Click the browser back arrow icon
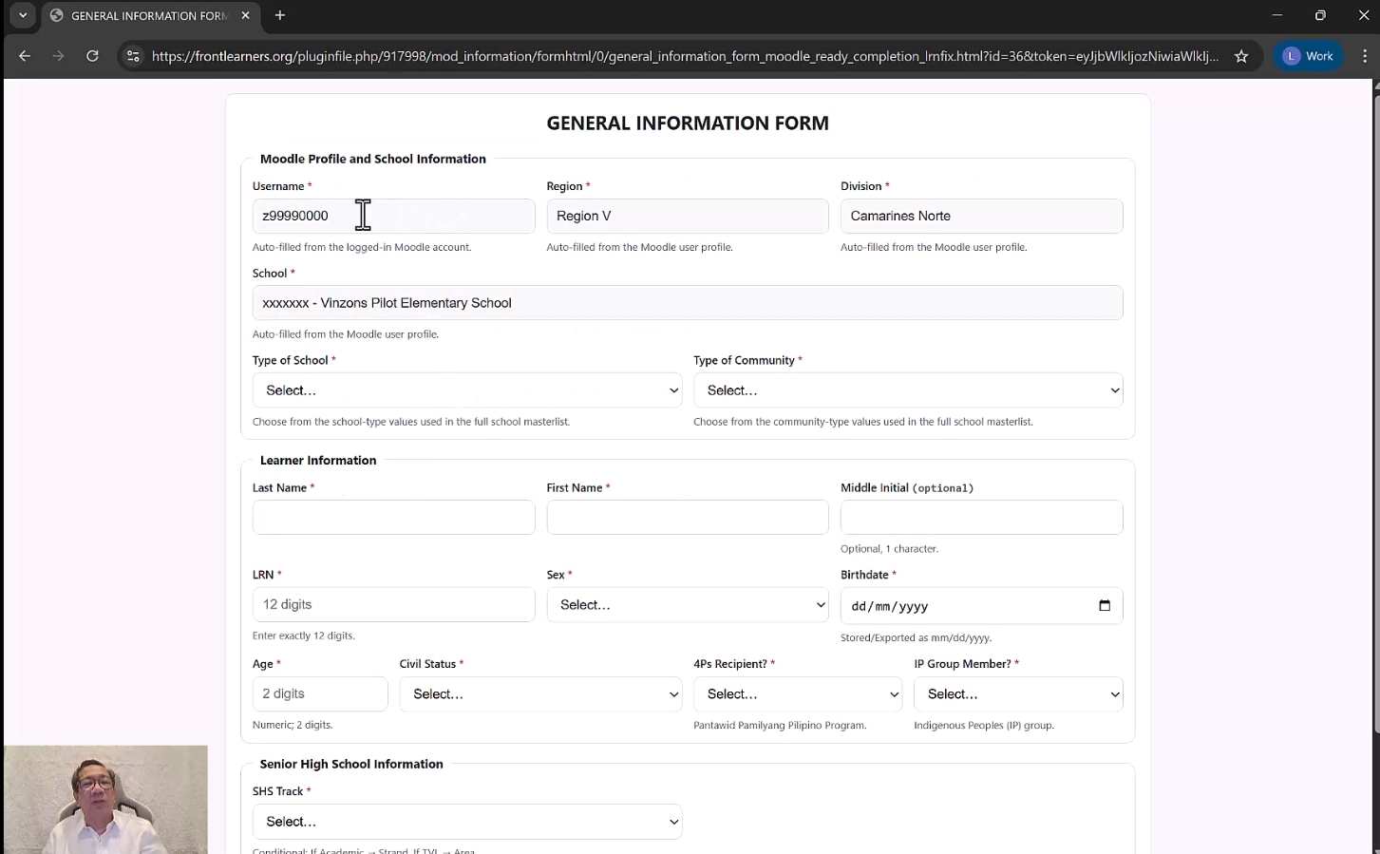Viewport: 1380px width, 854px height. point(25,56)
